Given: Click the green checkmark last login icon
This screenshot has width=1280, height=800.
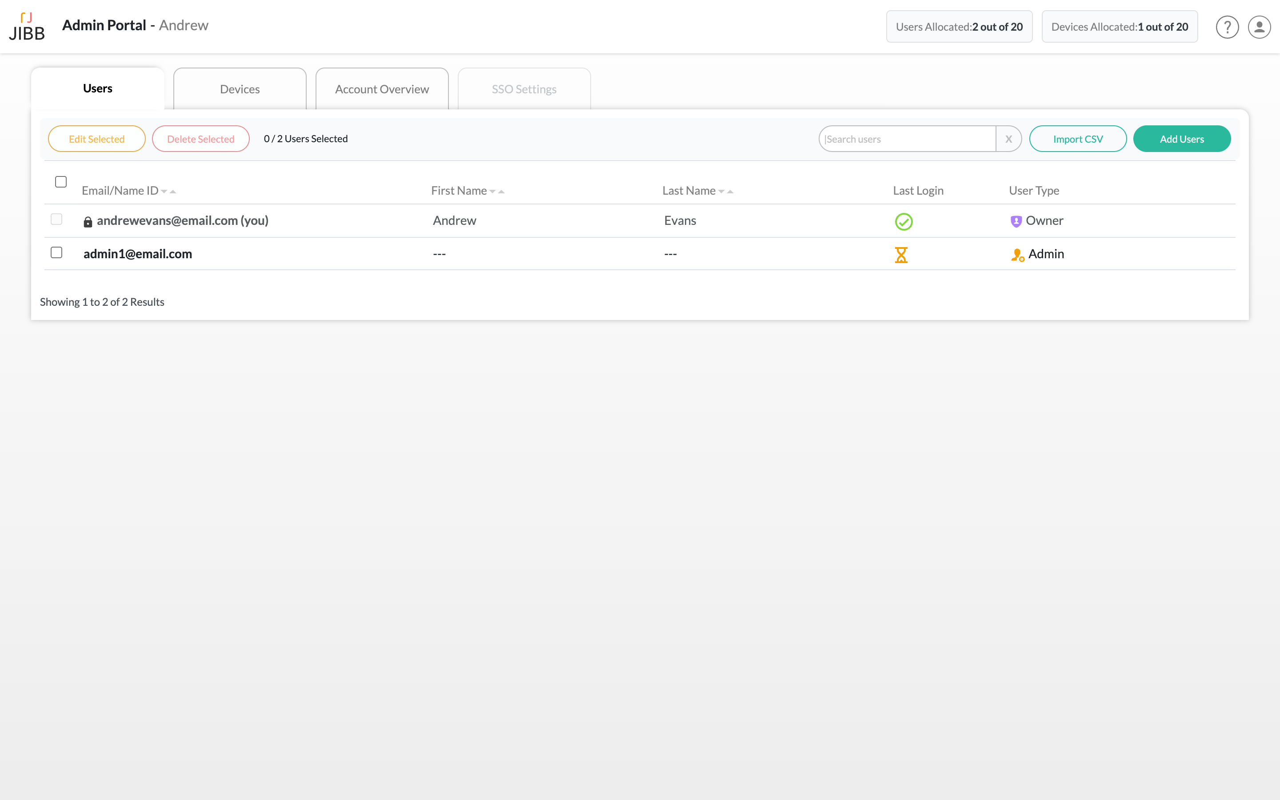Looking at the screenshot, I should click(904, 222).
